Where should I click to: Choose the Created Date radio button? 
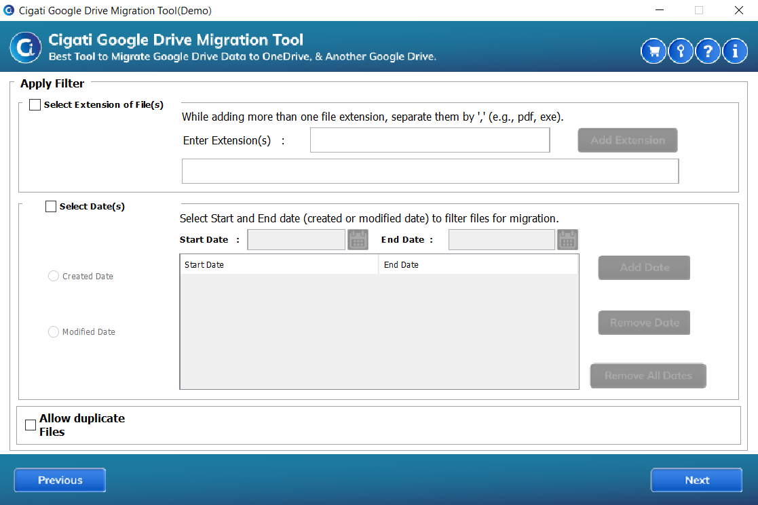[54, 276]
